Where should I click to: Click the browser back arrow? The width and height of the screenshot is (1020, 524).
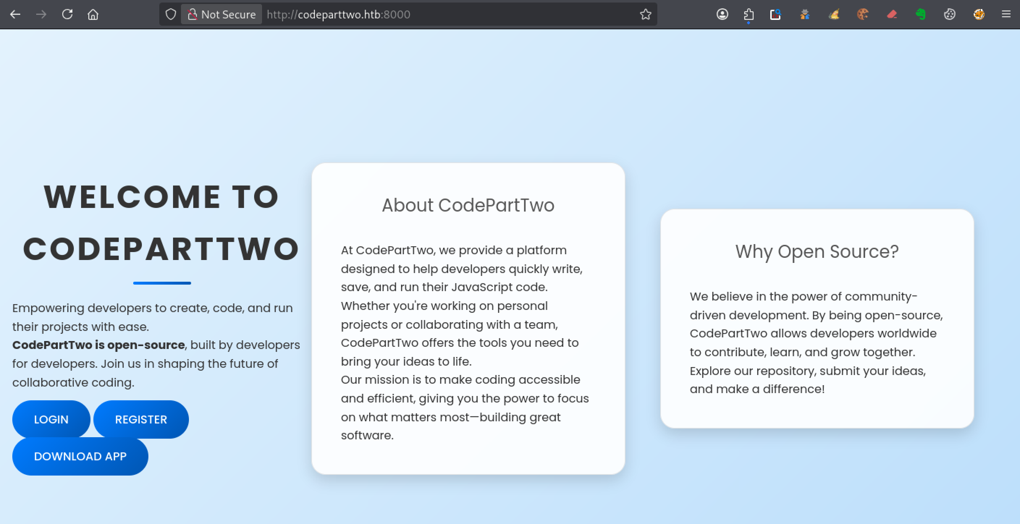[x=15, y=14]
